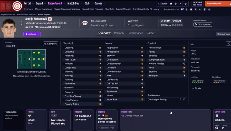Switch to the Performance tab
The image size is (231, 131).
pyautogui.click(x=135, y=33)
